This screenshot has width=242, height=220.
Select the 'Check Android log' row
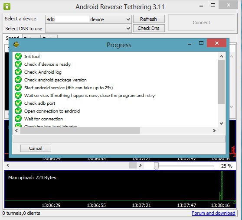coord(43,72)
